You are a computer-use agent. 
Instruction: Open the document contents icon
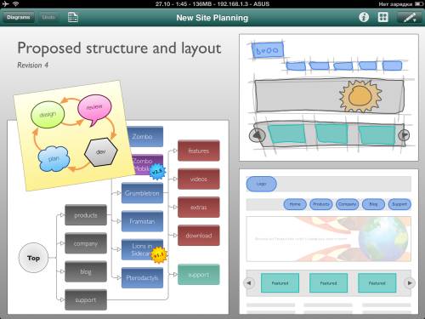[73, 17]
